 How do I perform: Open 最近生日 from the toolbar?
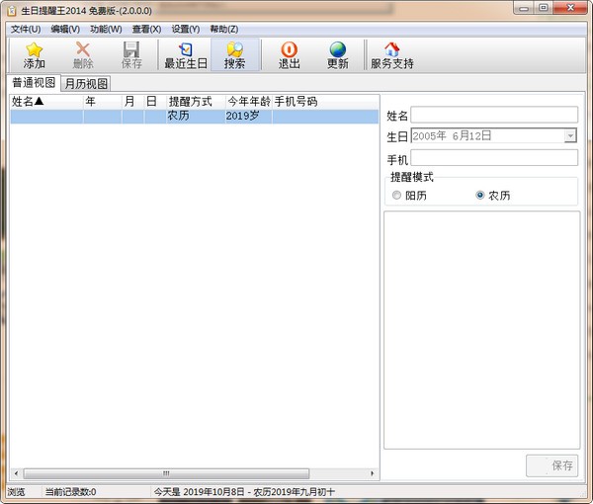coord(186,55)
